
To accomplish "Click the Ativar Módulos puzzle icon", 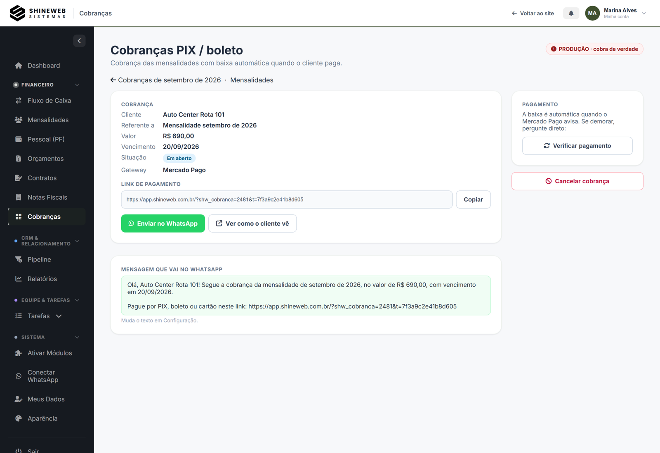I will (19, 353).
